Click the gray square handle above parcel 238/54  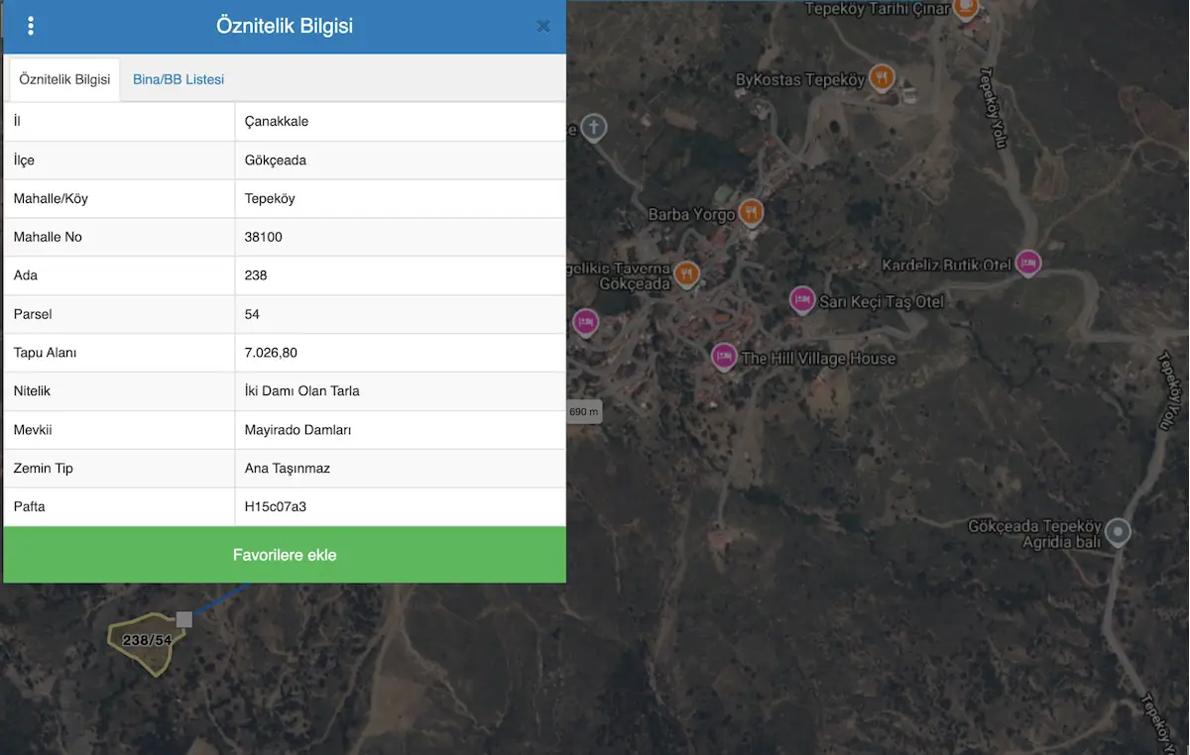[183, 619]
